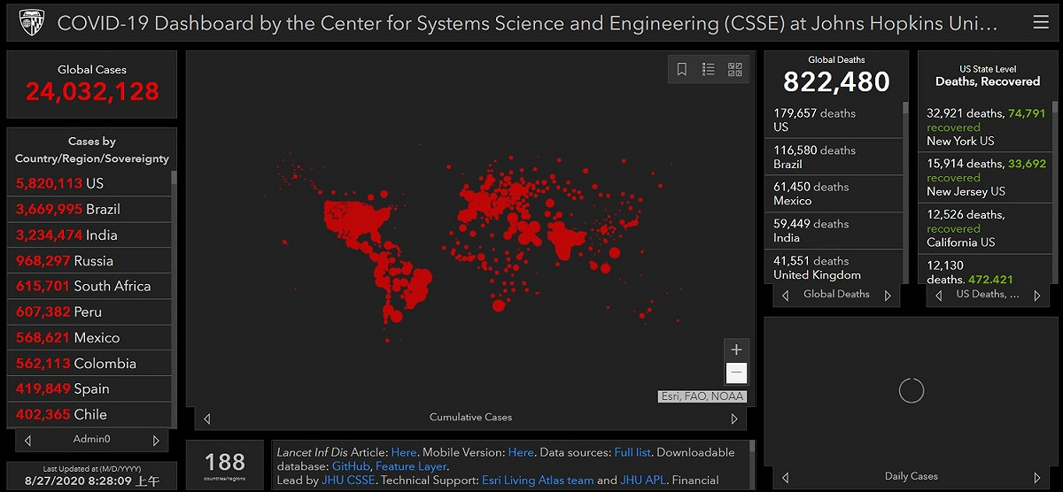Go to next tab after Admin0
1063x492 pixels.
tap(156, 440)
